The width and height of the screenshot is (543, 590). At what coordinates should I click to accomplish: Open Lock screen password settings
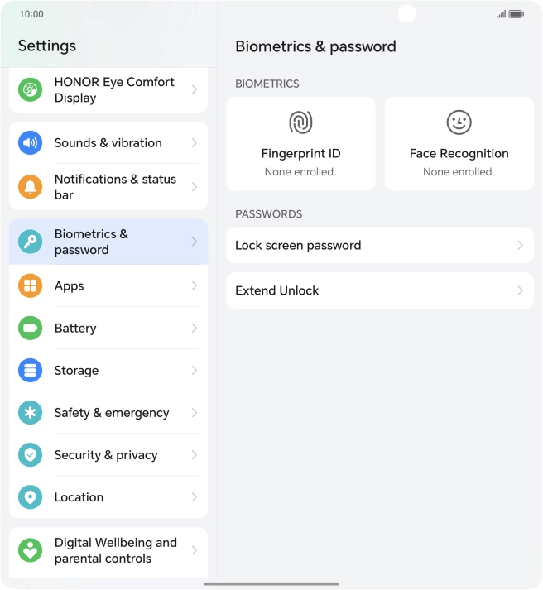tap(379, 245)
